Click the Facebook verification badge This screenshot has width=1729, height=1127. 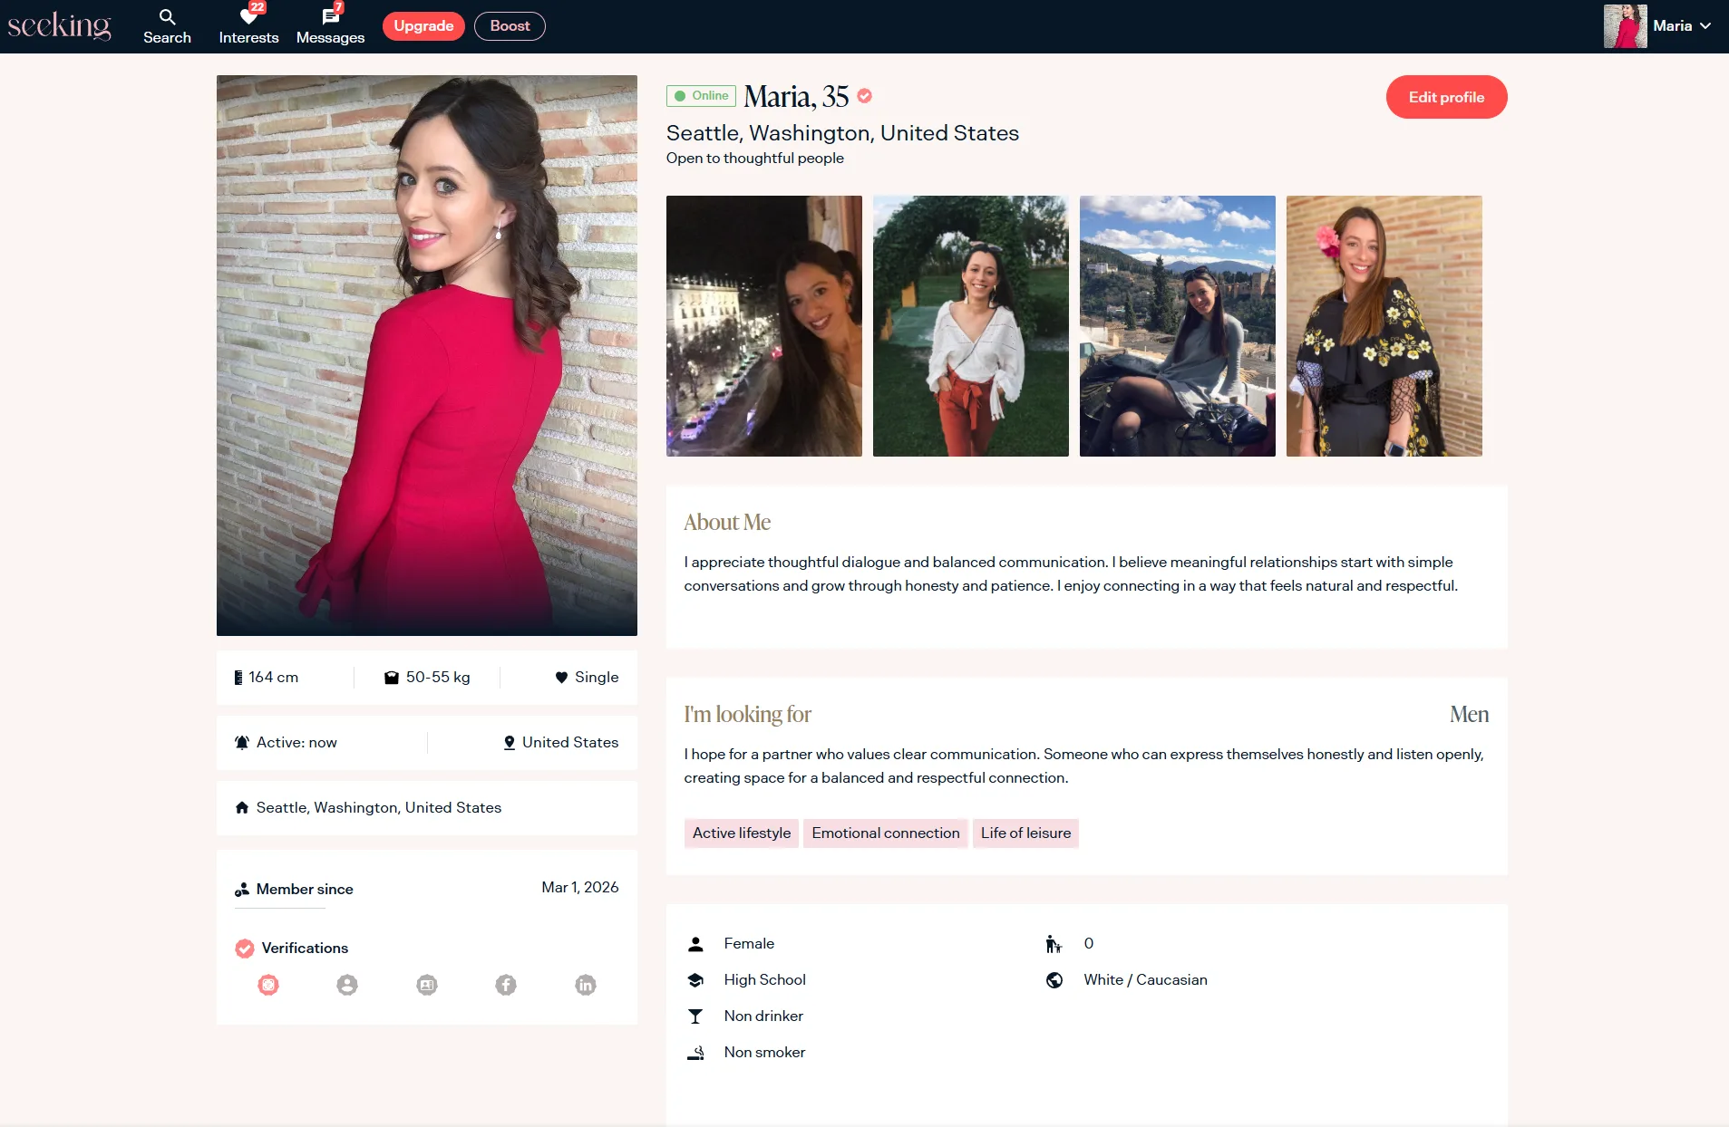point(506,985)
